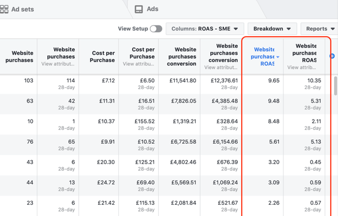
Task: Click View attribution under Website purchases ROAS
Action: 301,68
